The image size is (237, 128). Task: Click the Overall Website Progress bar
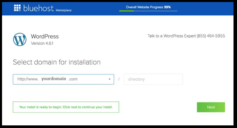(x=148, y=11)
